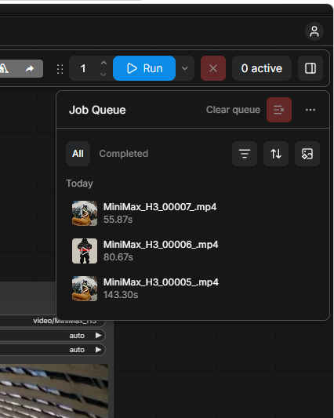
Task: Click the red clear queue icon
Action: click(279, 110)
